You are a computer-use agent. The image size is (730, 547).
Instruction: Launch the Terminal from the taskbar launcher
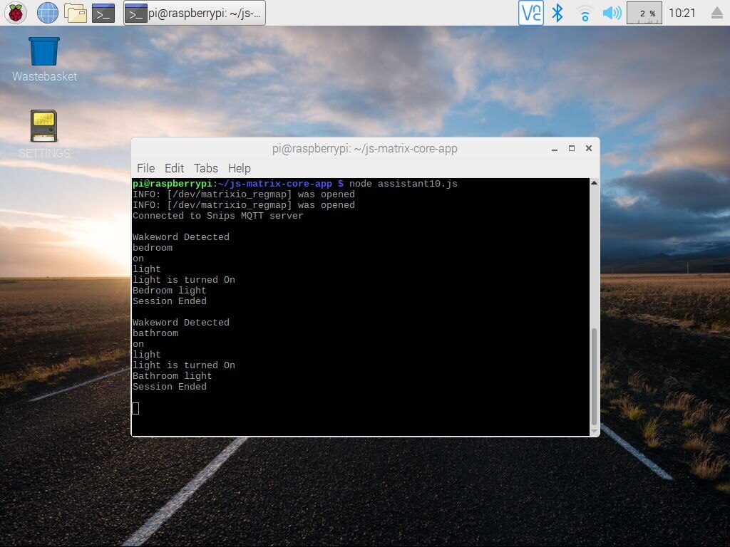103,12
